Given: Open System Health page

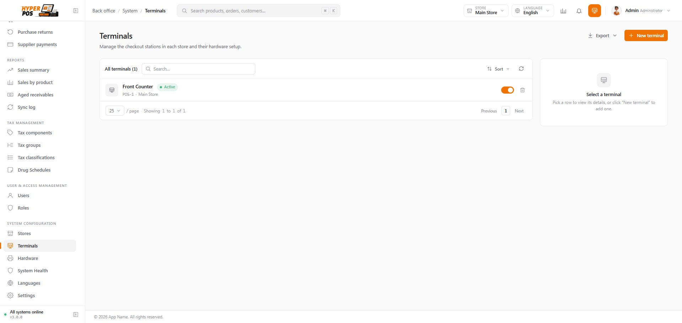Looking at the screenshot, I should click(40, 271).
